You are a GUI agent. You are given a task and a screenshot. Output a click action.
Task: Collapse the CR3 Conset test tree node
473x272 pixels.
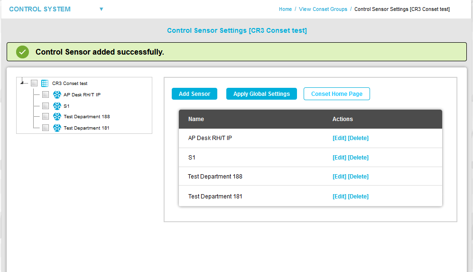tap(22, 83)
